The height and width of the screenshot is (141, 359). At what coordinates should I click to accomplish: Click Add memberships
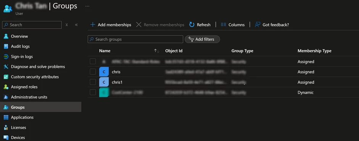tap(111, 25)
